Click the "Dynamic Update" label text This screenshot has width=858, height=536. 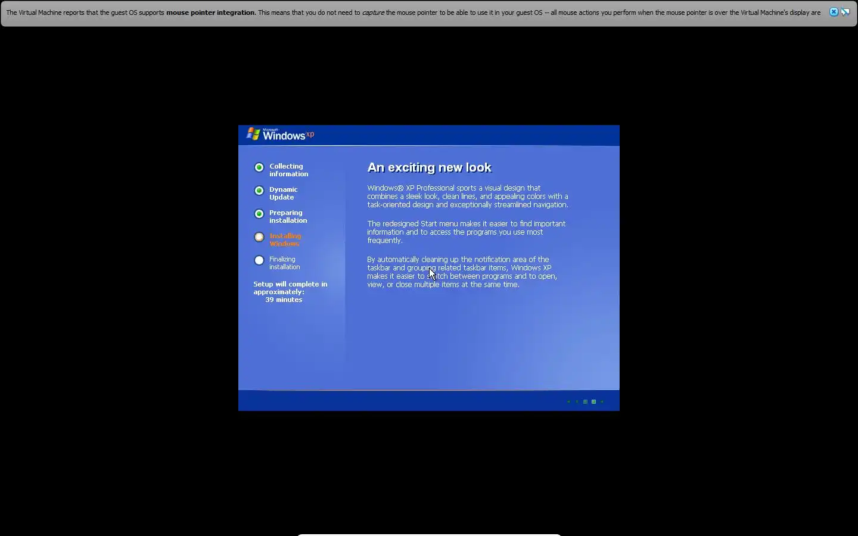[284, 194]
